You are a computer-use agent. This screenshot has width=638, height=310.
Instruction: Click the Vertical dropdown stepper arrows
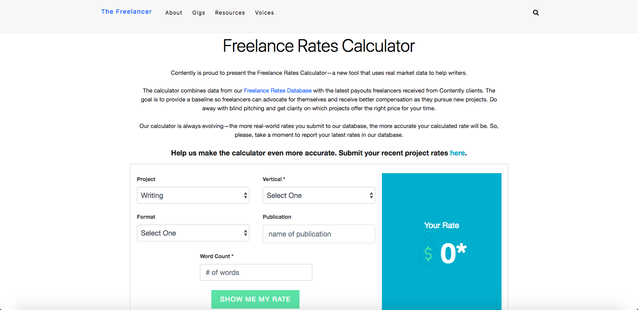[371, 195]
